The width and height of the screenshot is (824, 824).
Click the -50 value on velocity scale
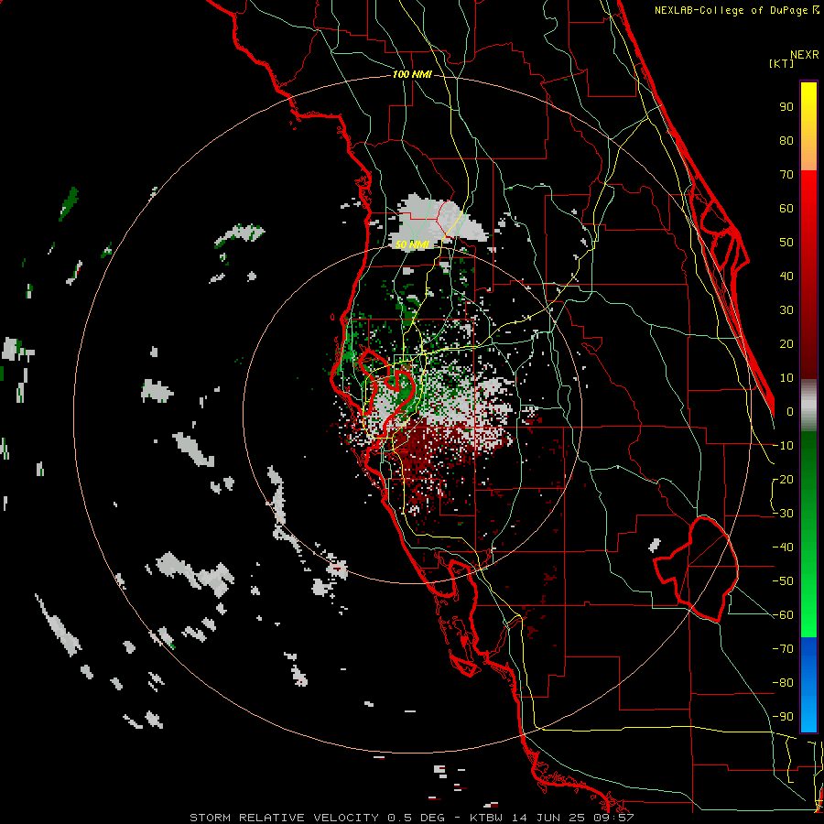784,581
